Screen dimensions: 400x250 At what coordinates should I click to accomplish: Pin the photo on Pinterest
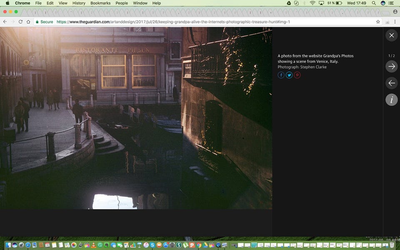(x=297, y=75)
